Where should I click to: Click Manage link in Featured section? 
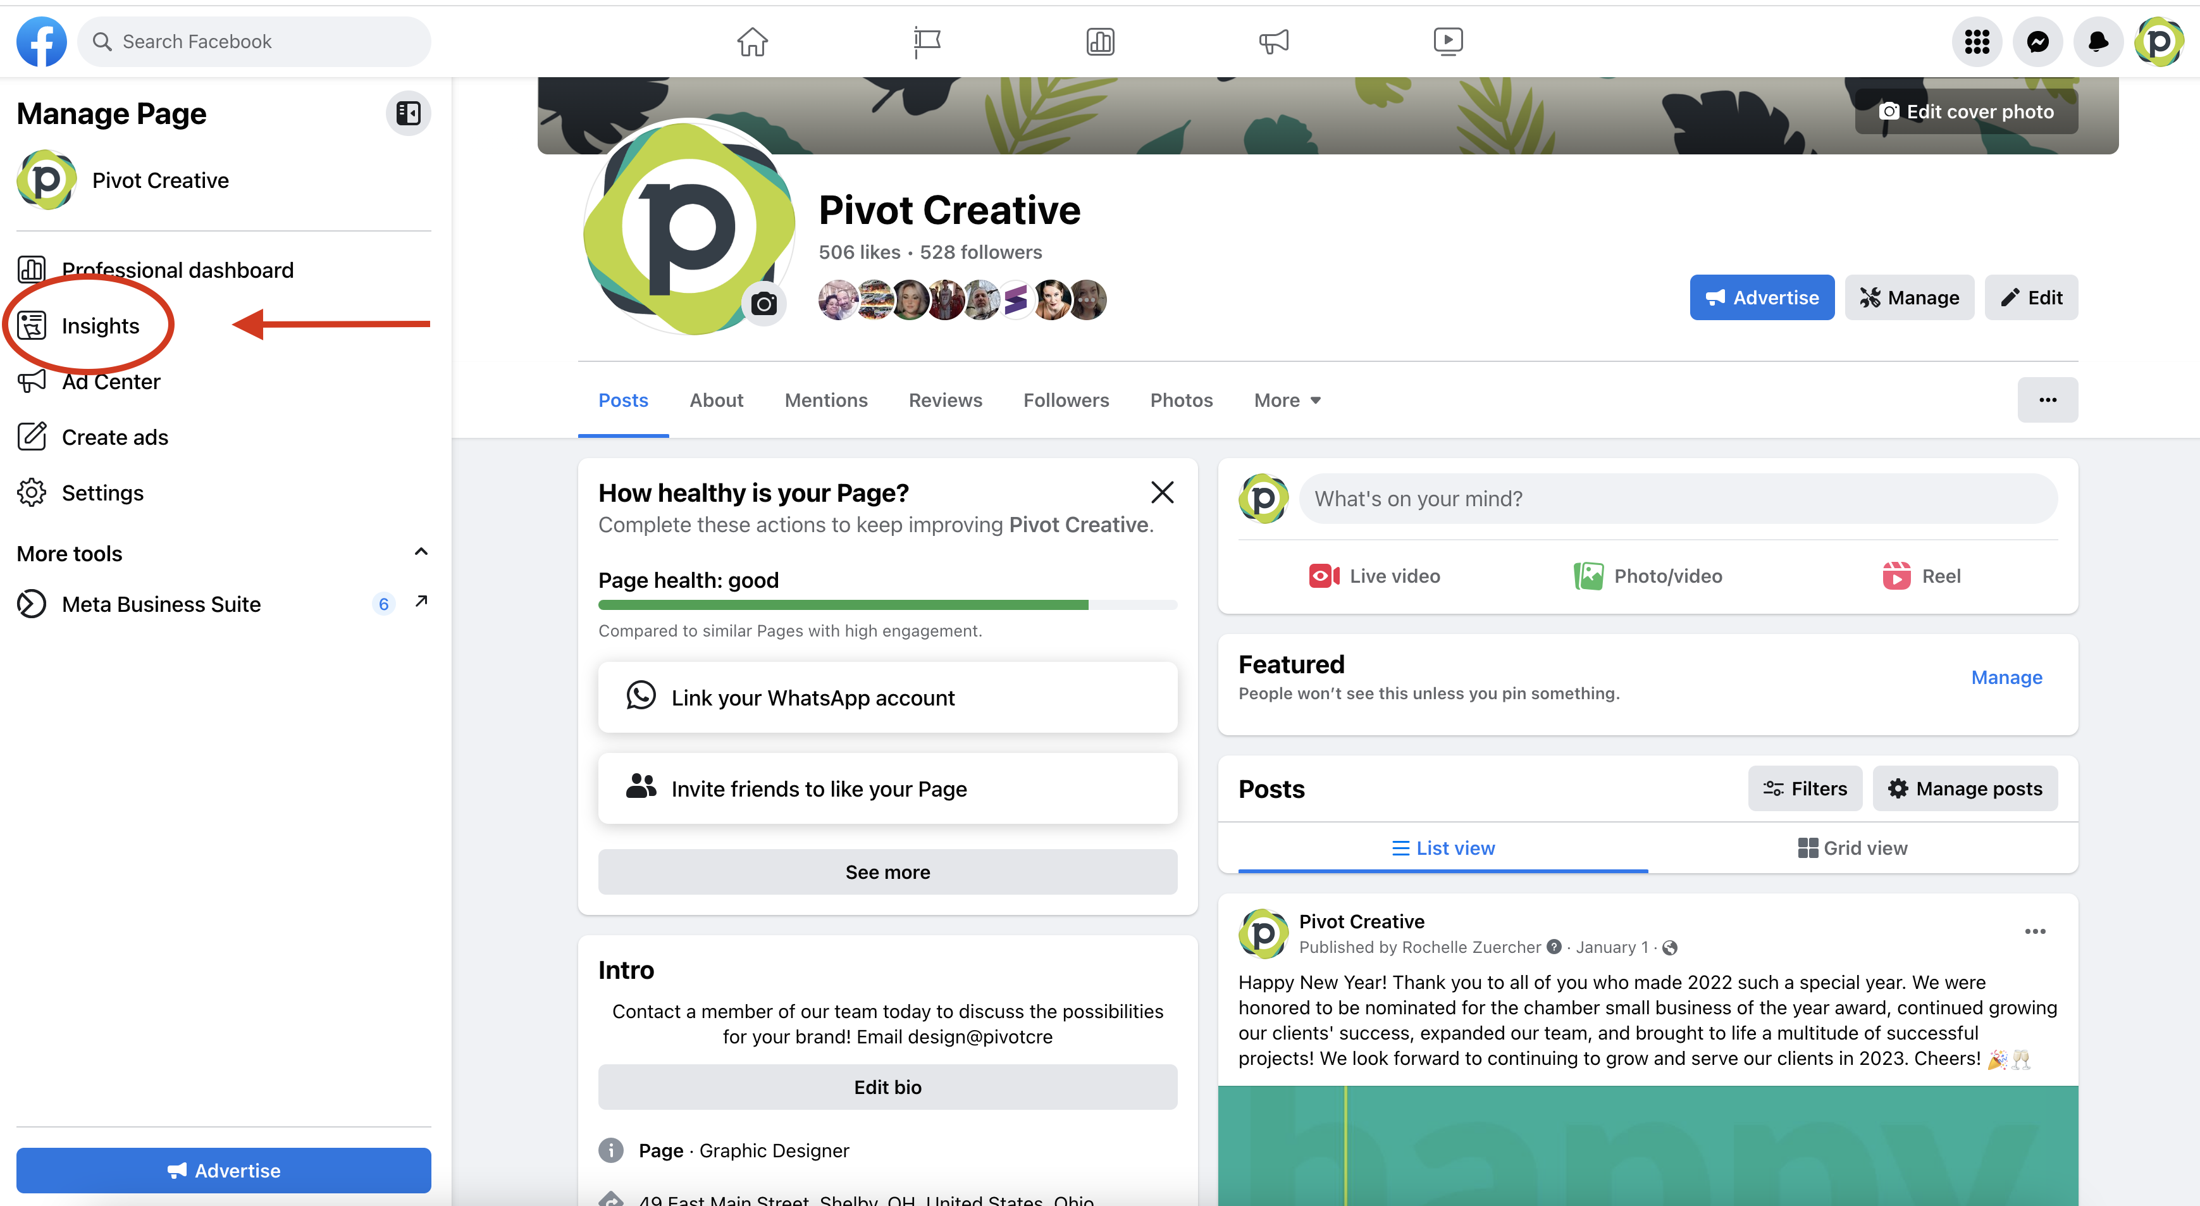[2006, 677]
